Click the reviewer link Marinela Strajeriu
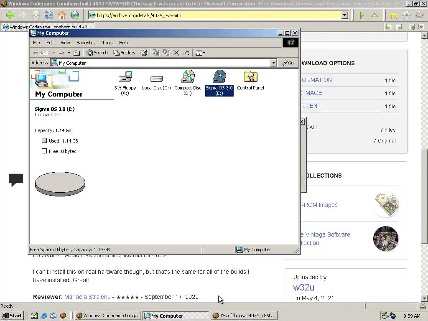The width and height of the screenshot is (428, 321). pos(87,297)
